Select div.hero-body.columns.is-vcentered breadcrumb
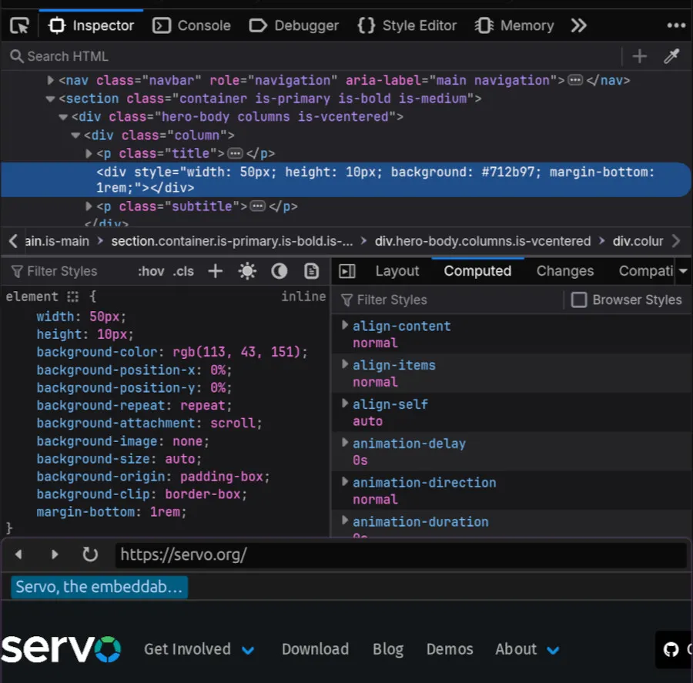Image resolution: width=693 pixels, height=683 pixels. [483, 241]
